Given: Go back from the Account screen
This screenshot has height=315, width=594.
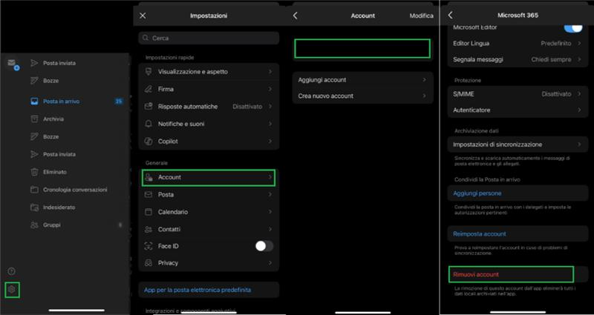Looking at the screenshot, I should pos(296,16).
